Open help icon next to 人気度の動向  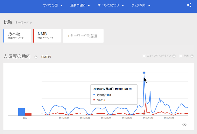pos(36,57)
